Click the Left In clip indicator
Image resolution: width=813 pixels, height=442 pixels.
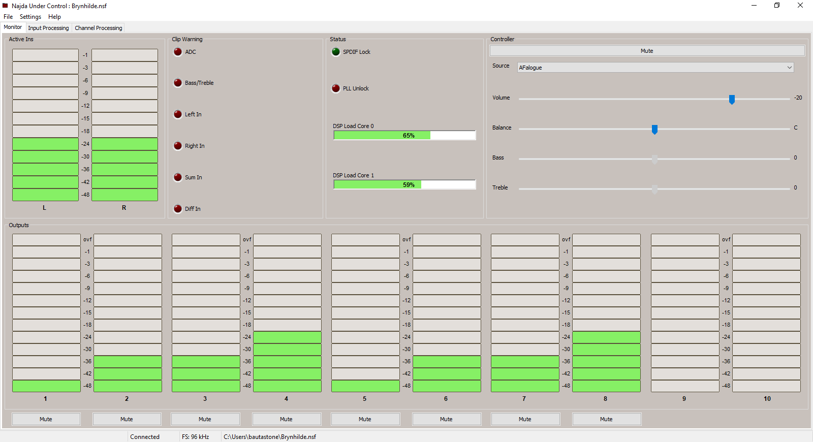tap(178, 114)
